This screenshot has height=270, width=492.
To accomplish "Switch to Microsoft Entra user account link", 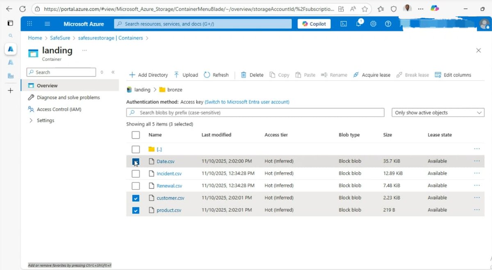I will click(247, 102).
